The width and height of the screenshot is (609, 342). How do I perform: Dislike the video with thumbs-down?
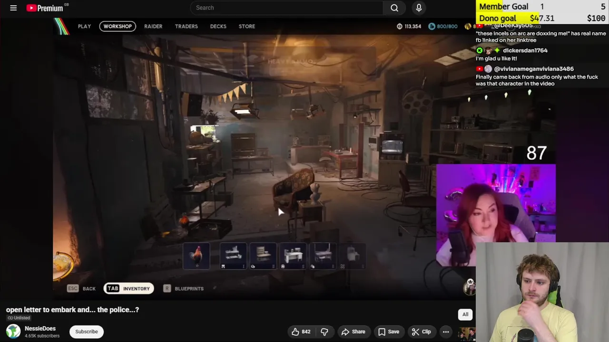(x=324, y=332)
